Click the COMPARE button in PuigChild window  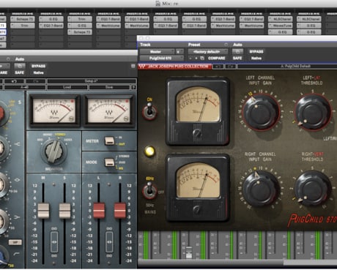(x=216, y=58)
